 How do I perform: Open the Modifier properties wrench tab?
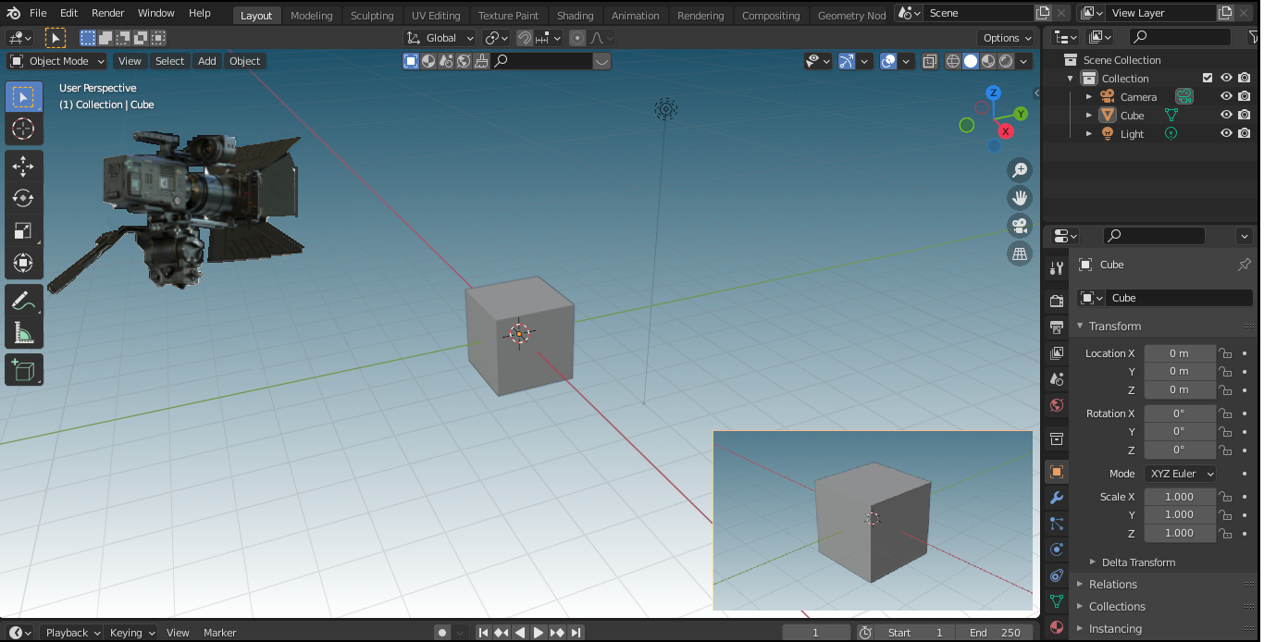click(x=1057, y=498)
